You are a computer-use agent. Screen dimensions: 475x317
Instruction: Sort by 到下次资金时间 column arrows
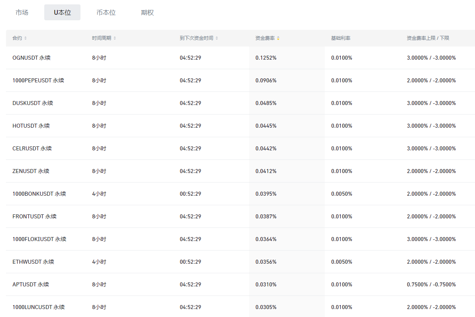point(217,38)
